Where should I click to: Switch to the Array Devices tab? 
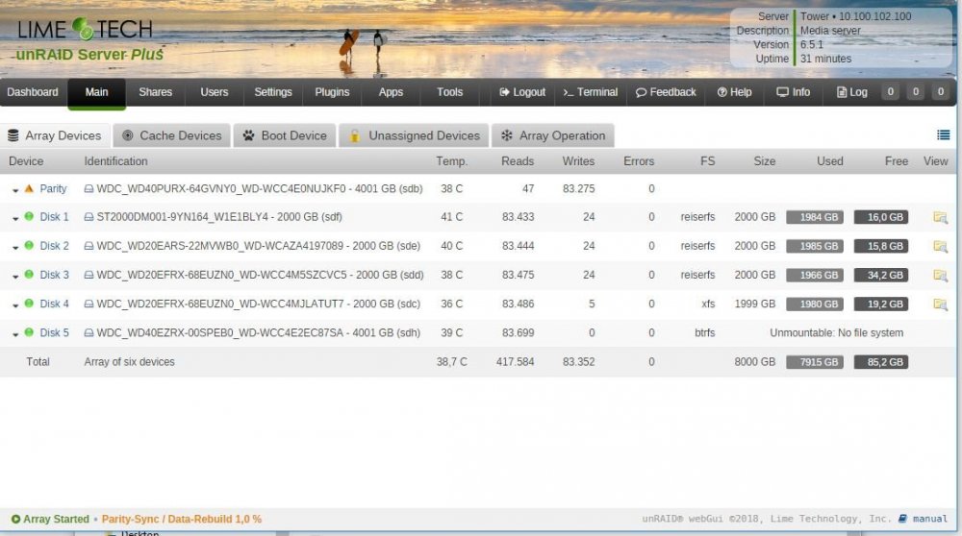pos(55,135)
